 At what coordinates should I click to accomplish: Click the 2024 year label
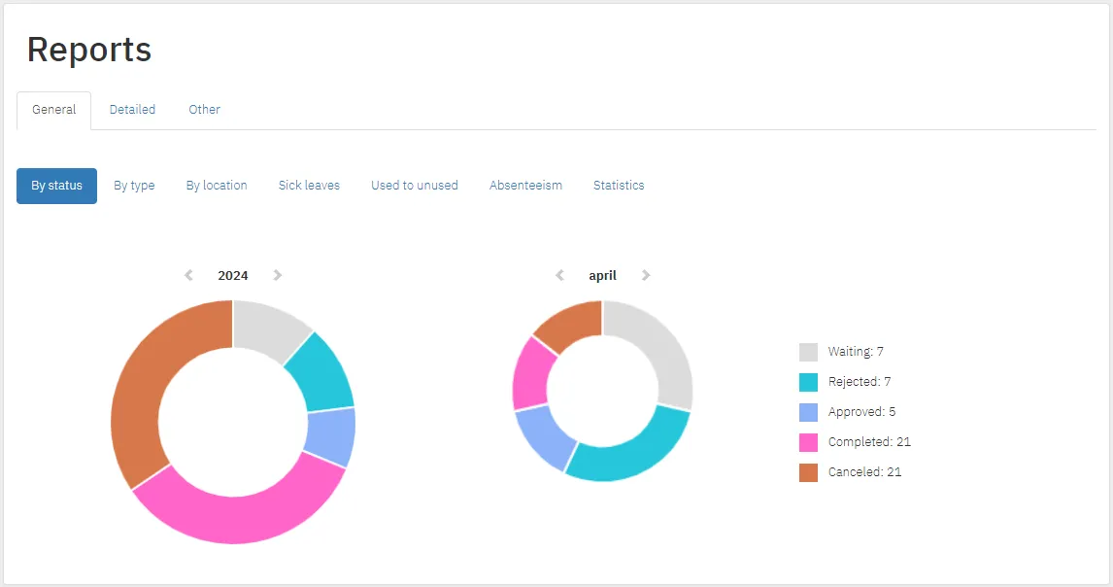[x=233, y=276]
